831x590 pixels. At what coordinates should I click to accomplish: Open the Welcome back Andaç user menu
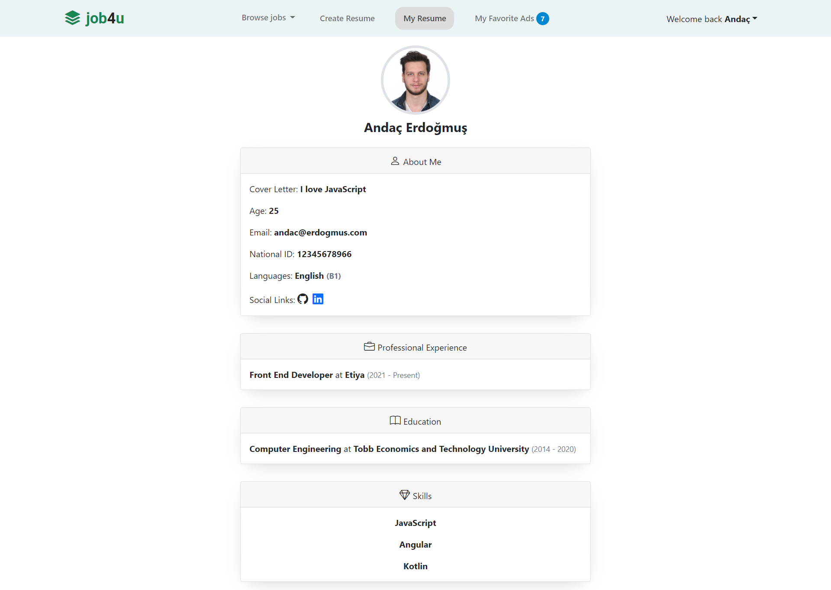point(711,19)
